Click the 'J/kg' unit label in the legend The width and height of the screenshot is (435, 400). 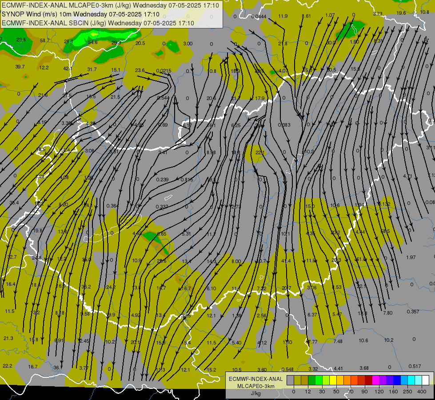pos(255,393)
